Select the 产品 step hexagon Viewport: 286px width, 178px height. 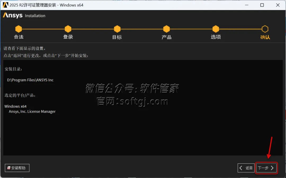[x=167, y=29]
